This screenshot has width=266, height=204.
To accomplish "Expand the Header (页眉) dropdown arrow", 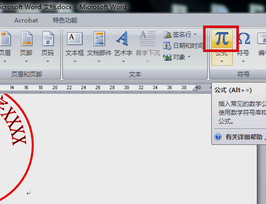I will pyautogui.click(x=5, y=61).
